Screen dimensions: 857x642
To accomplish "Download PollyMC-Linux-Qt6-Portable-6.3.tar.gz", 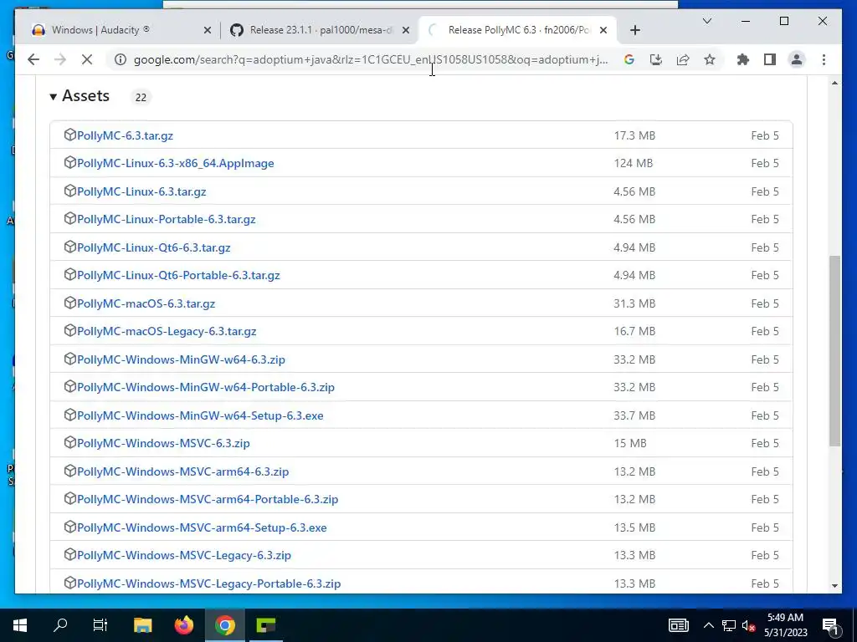I will coord(178,275).
